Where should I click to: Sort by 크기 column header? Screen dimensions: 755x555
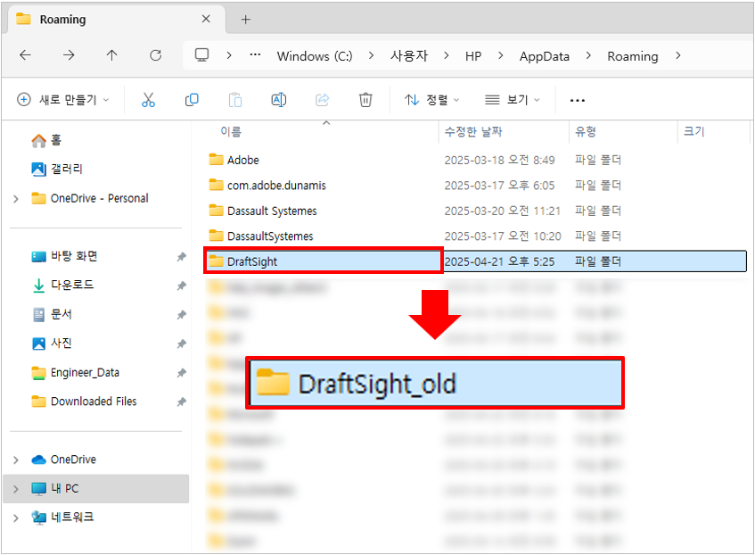(x=693, y=132)
